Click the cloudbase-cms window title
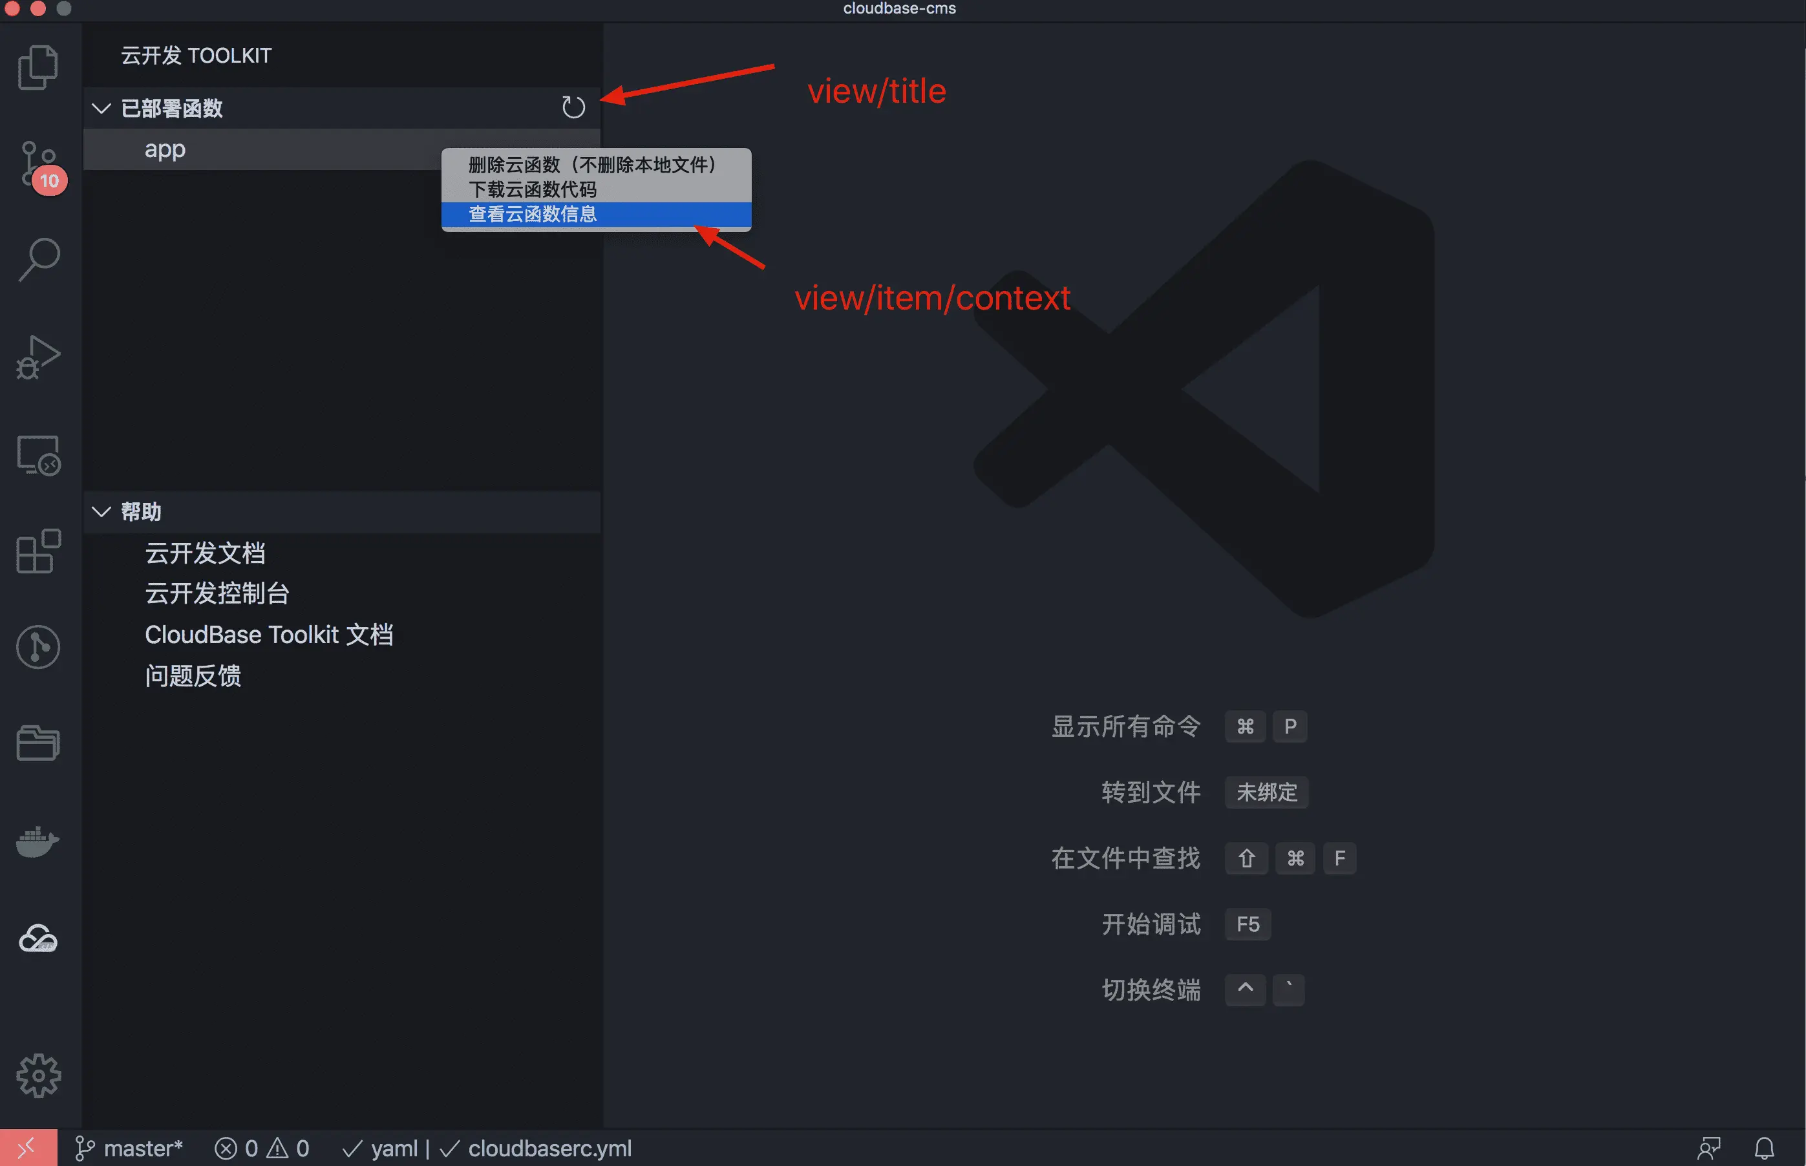The image size is (1806, 1166). pos(900,9)
